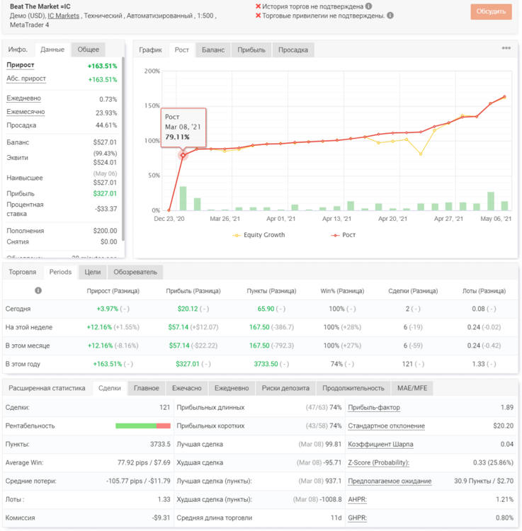This screenshot has width=522, height=531.
Task: Click info icon beside unverified trading privileges
Action: pos(390,16)
